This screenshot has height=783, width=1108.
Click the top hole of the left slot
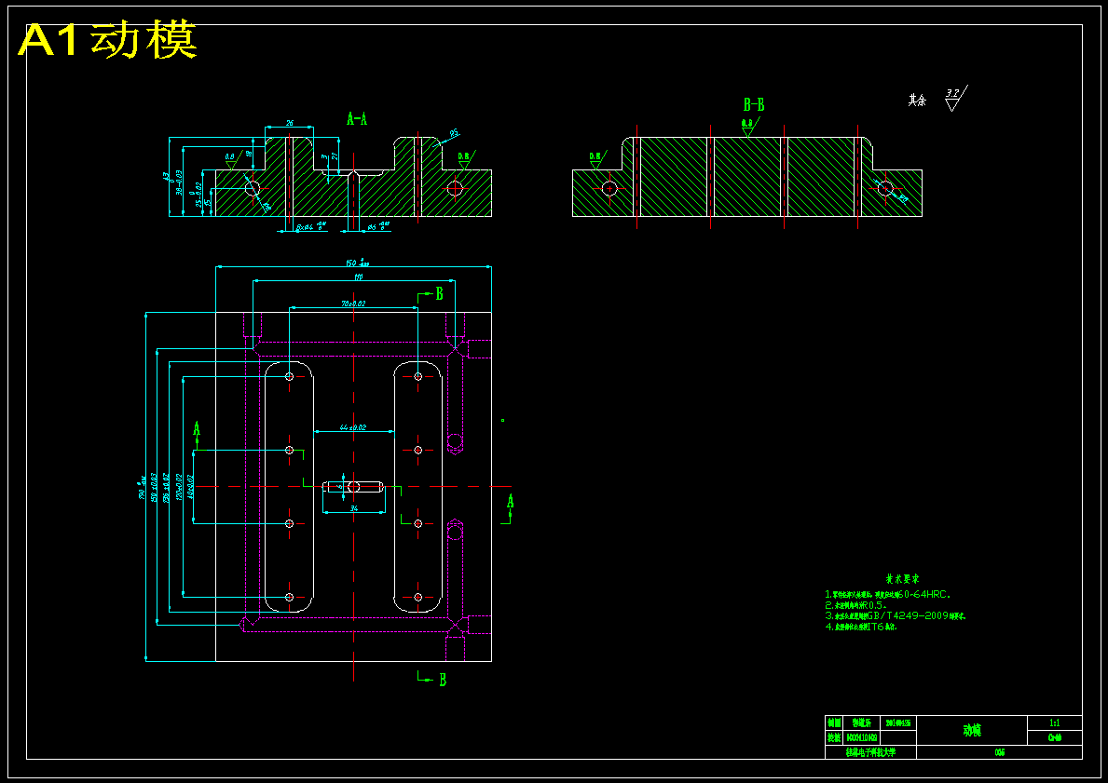pyautogui.click(x=289, y=376)
